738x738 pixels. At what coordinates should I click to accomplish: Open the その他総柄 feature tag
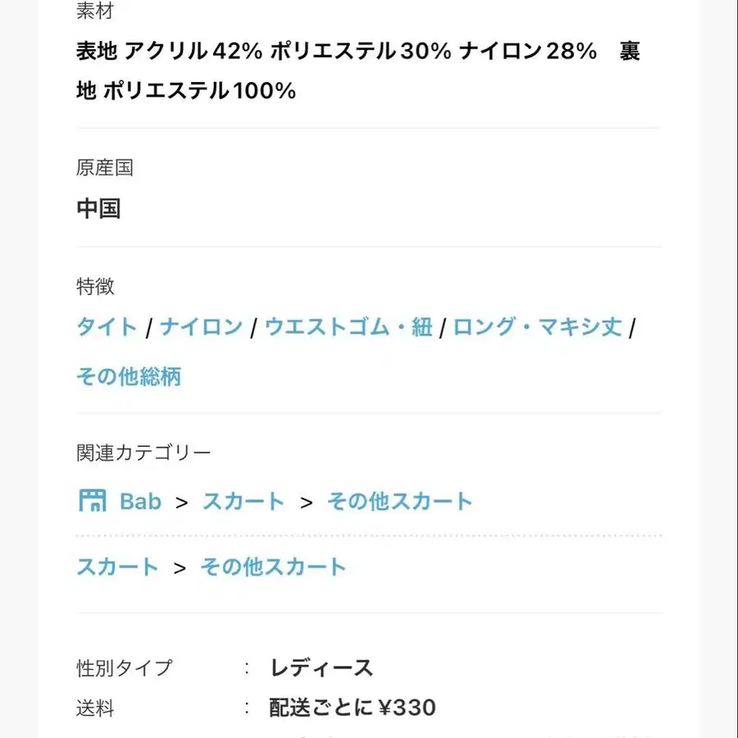click(x=129, y=376)
